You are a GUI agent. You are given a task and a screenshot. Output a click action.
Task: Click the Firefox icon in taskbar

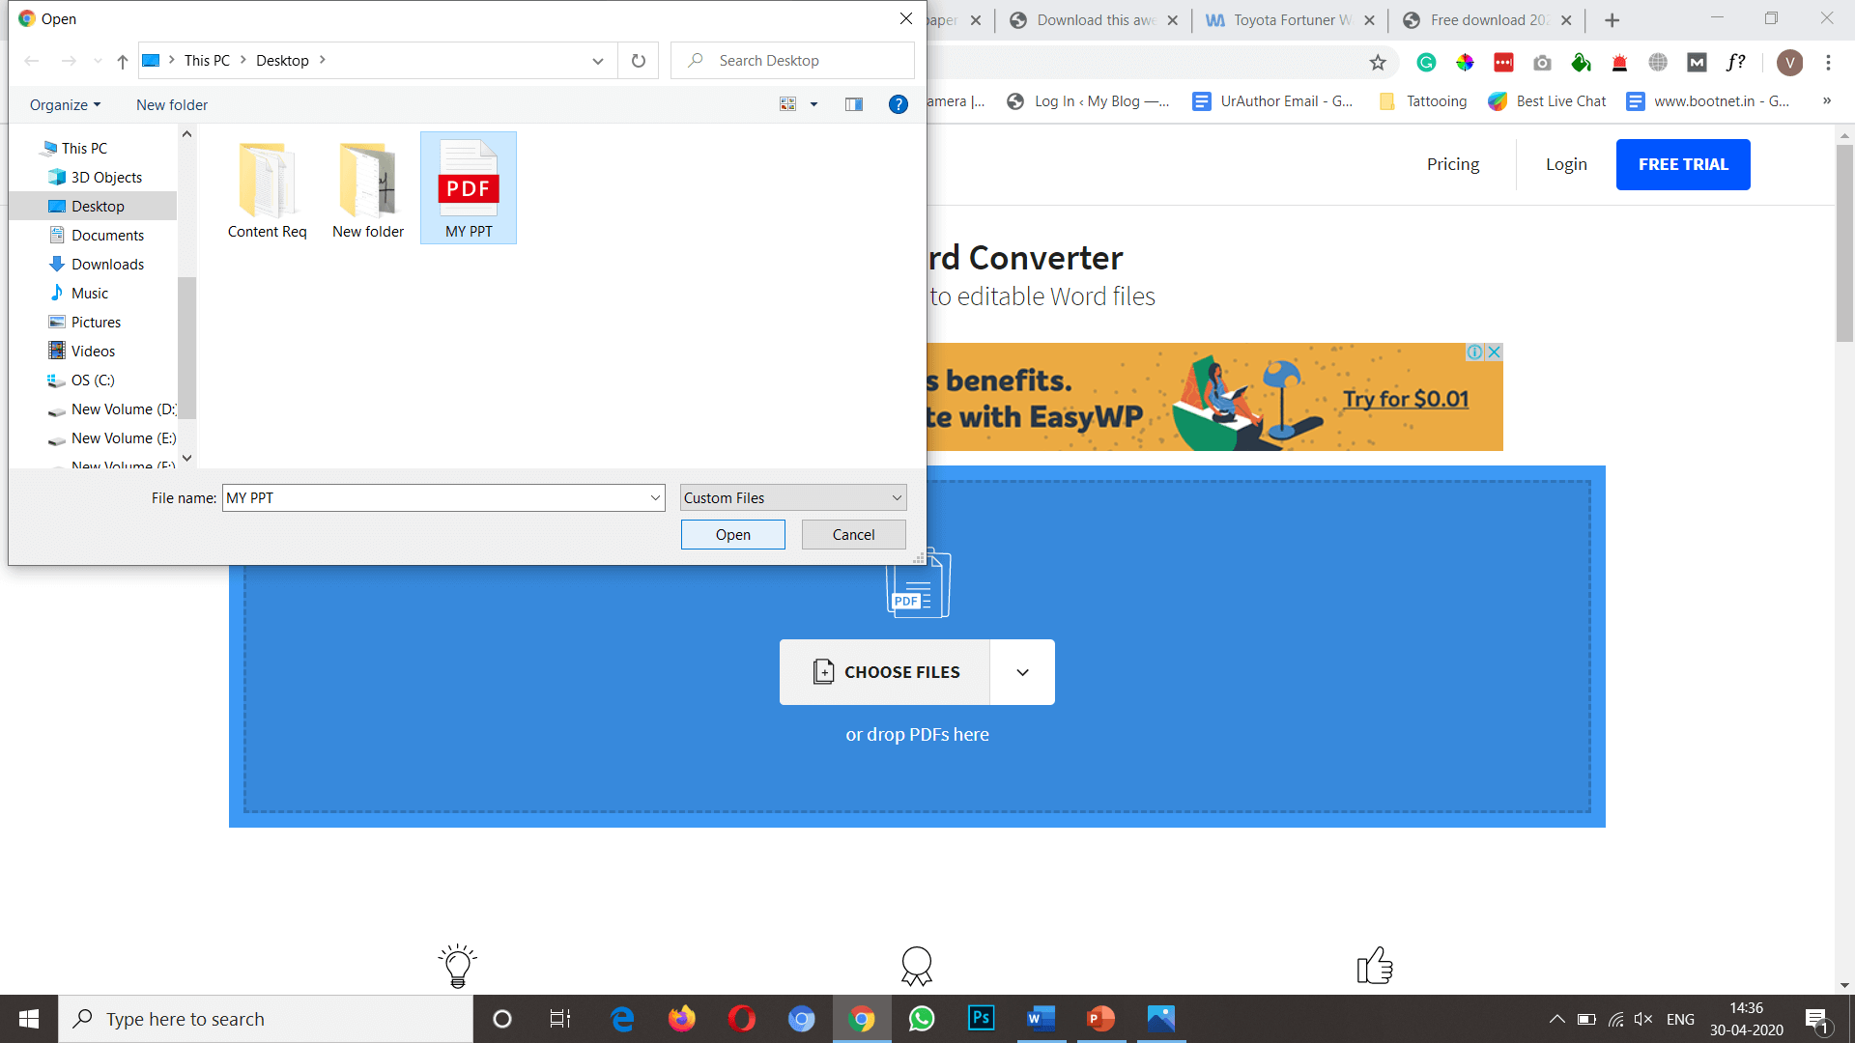681,1019
